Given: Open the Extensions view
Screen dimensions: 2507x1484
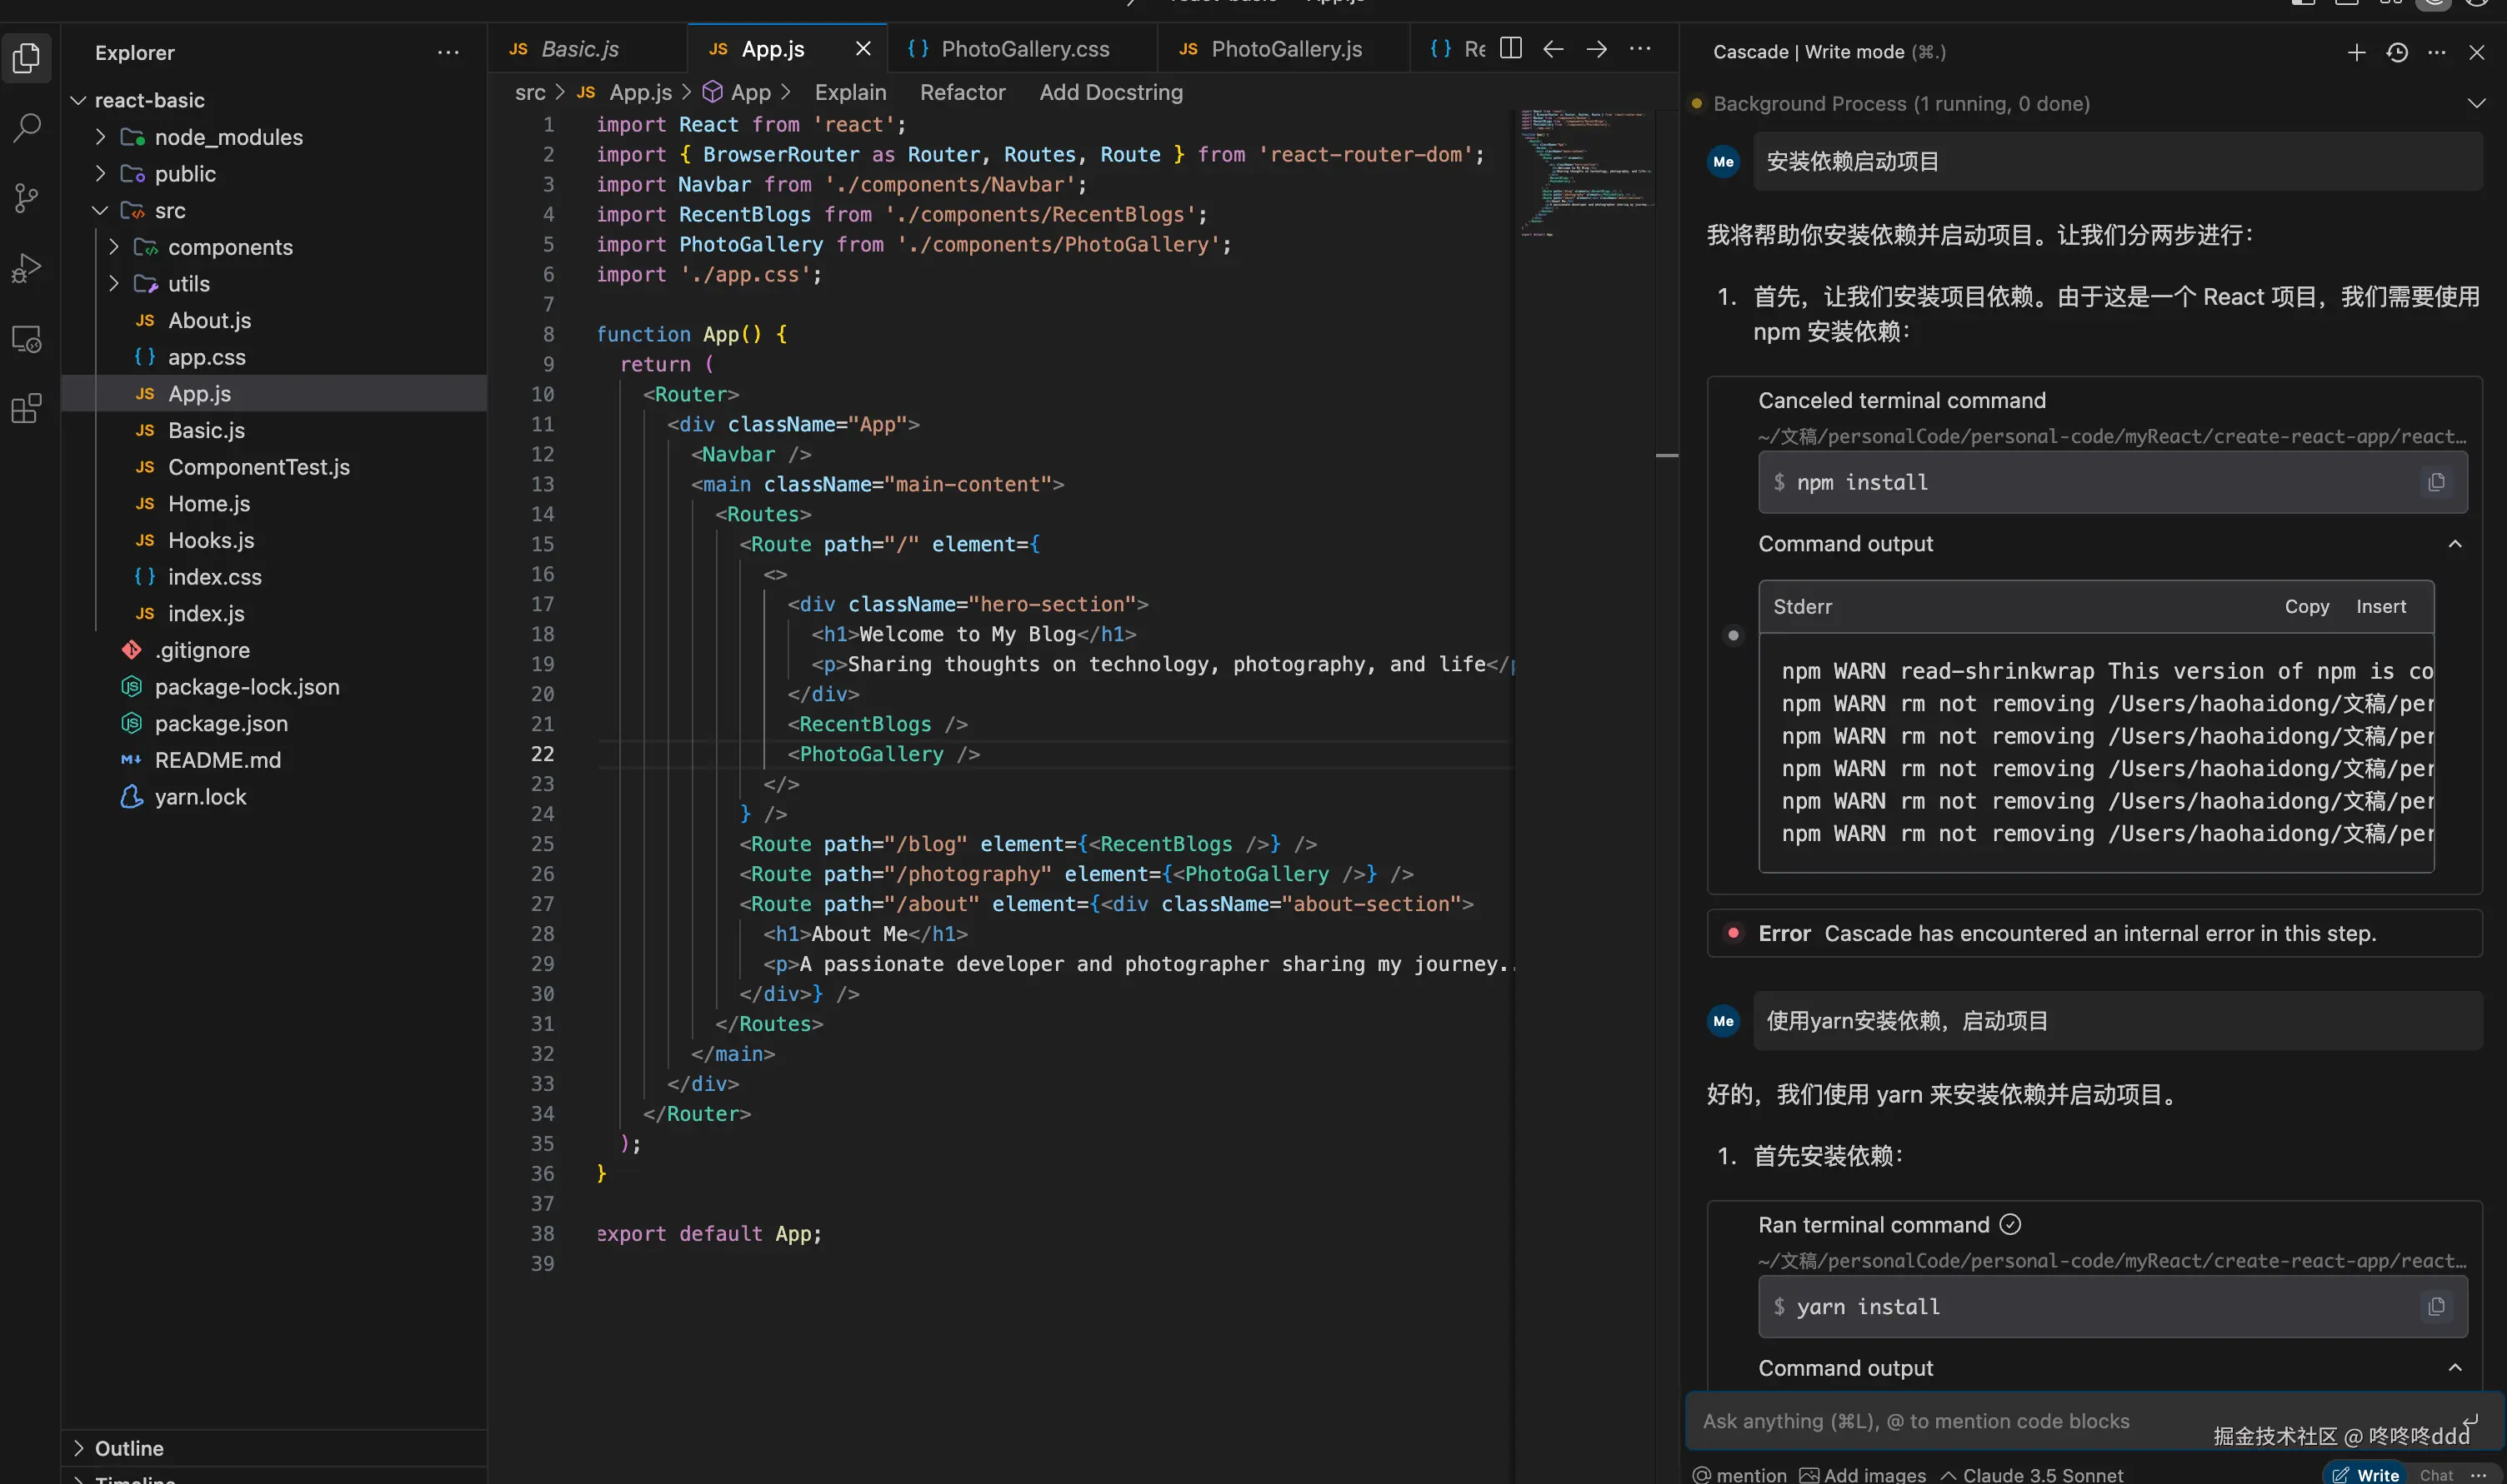Looking at the screenshot, I should pyautogui.click(x=27, y=408).
